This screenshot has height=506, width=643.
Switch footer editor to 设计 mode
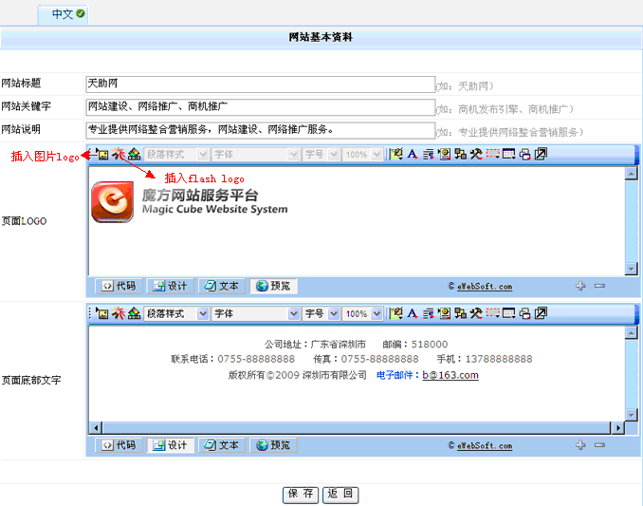pyautogui.click(x=170, y=445)
